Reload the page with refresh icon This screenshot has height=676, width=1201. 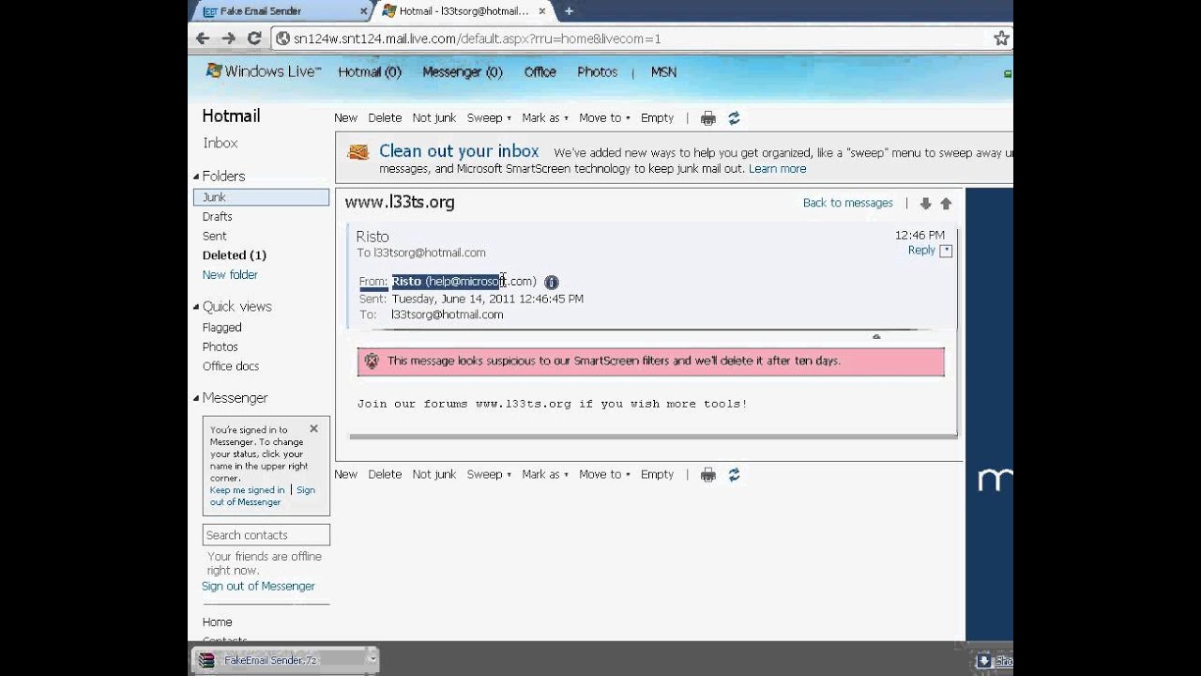pos(254,38)
